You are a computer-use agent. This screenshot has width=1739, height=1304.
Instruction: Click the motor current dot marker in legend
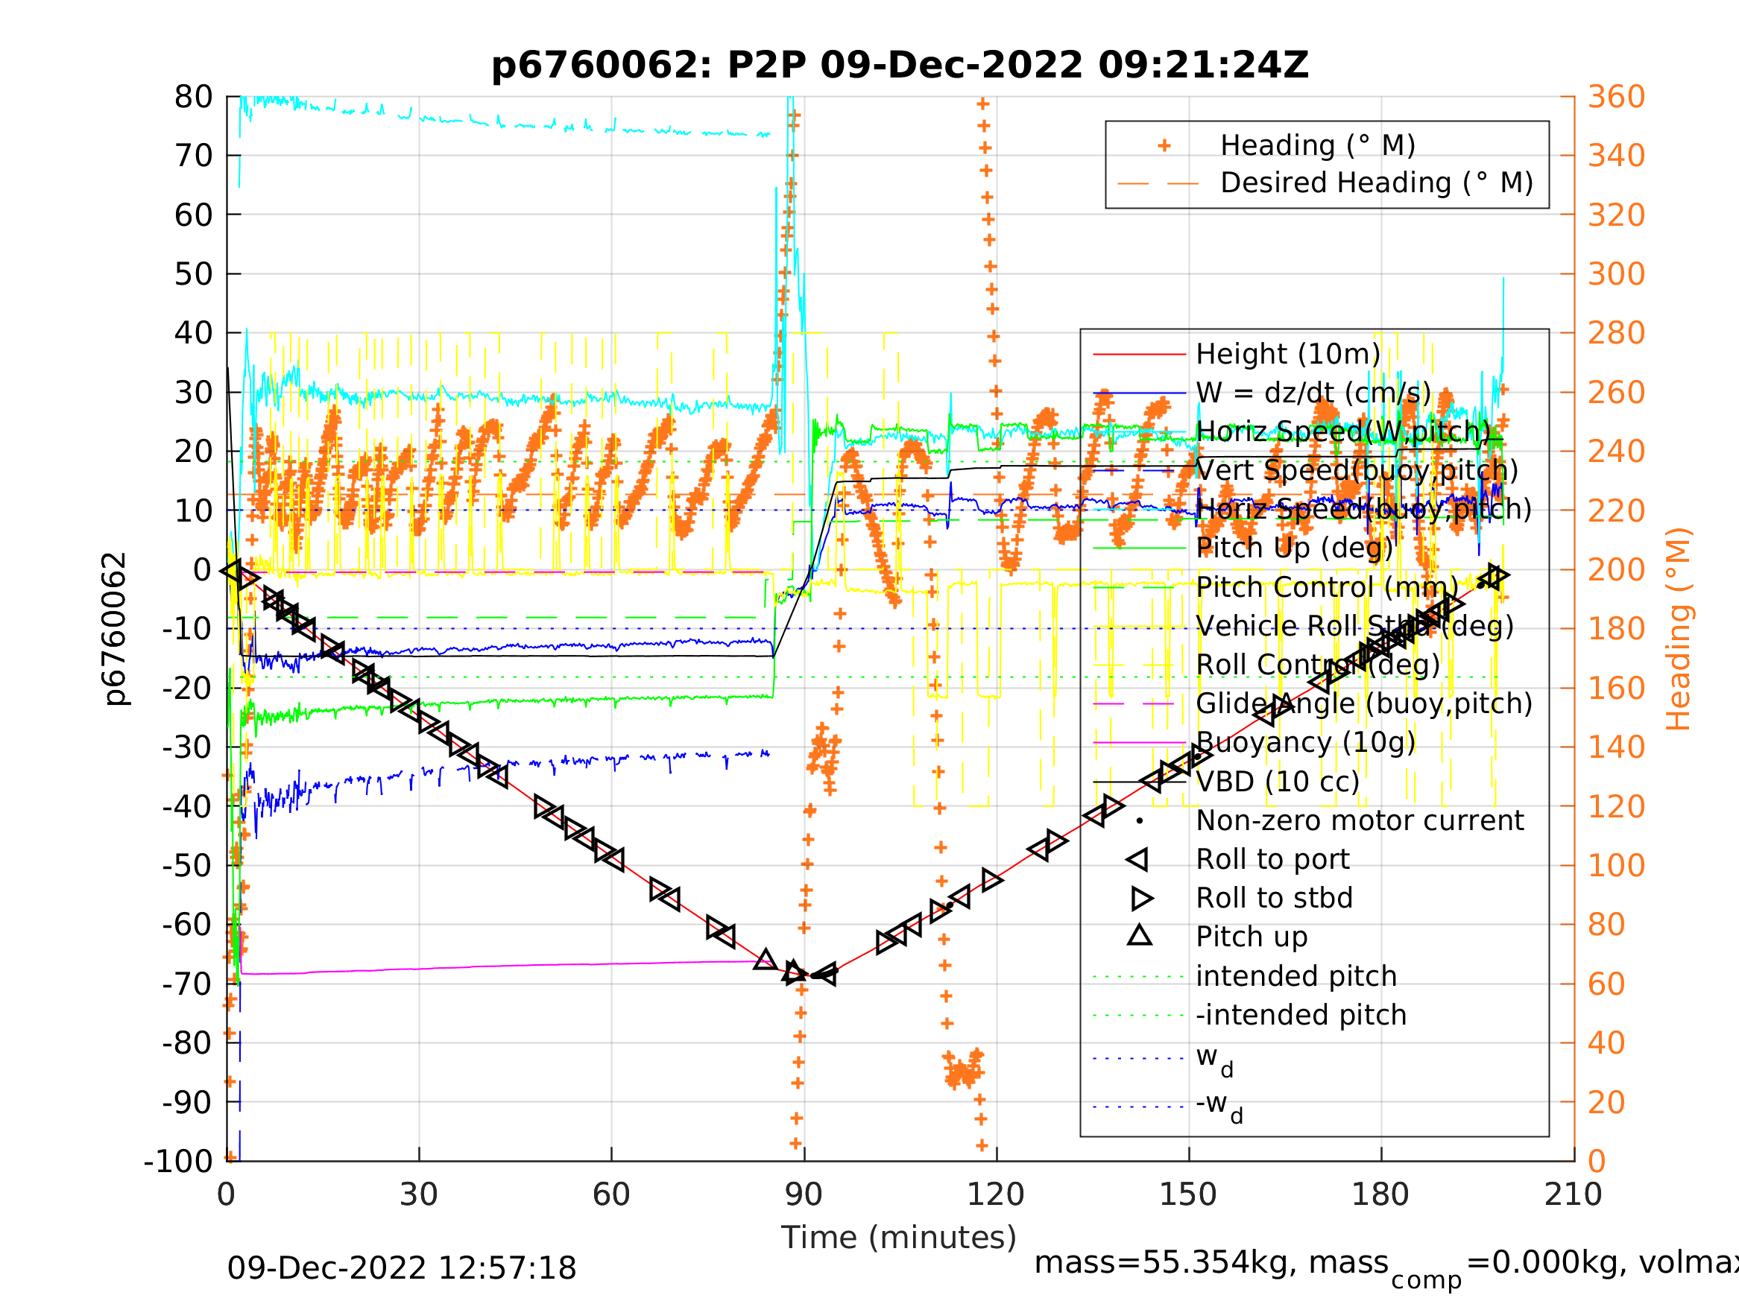coord(1140,820)
